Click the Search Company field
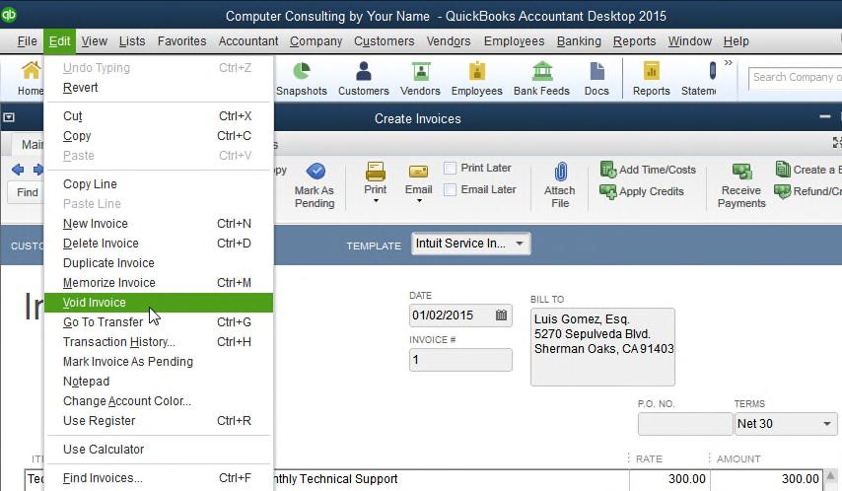842x491 pixels. click(796, 77)
